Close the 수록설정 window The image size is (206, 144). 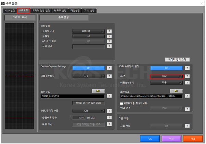click(x=202, y=3)
